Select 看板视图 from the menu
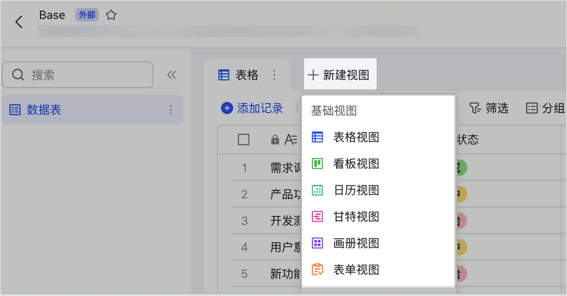This screenshot has height=296, width=567. coord(356,164)
